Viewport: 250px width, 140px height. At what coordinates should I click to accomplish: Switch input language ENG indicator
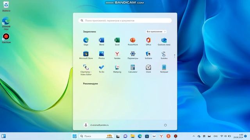pyautogui.click(x=215, y=136)
